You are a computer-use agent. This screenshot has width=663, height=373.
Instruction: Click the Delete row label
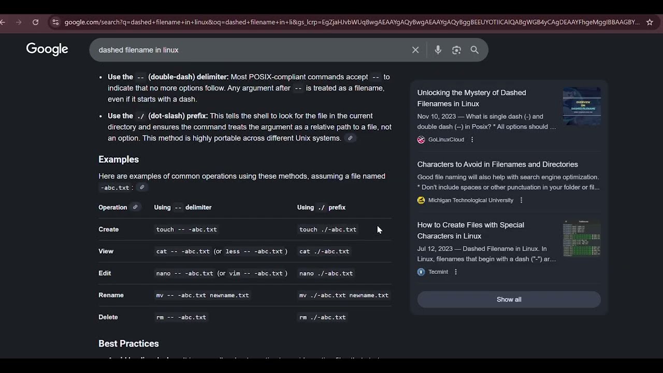(108, 317)
